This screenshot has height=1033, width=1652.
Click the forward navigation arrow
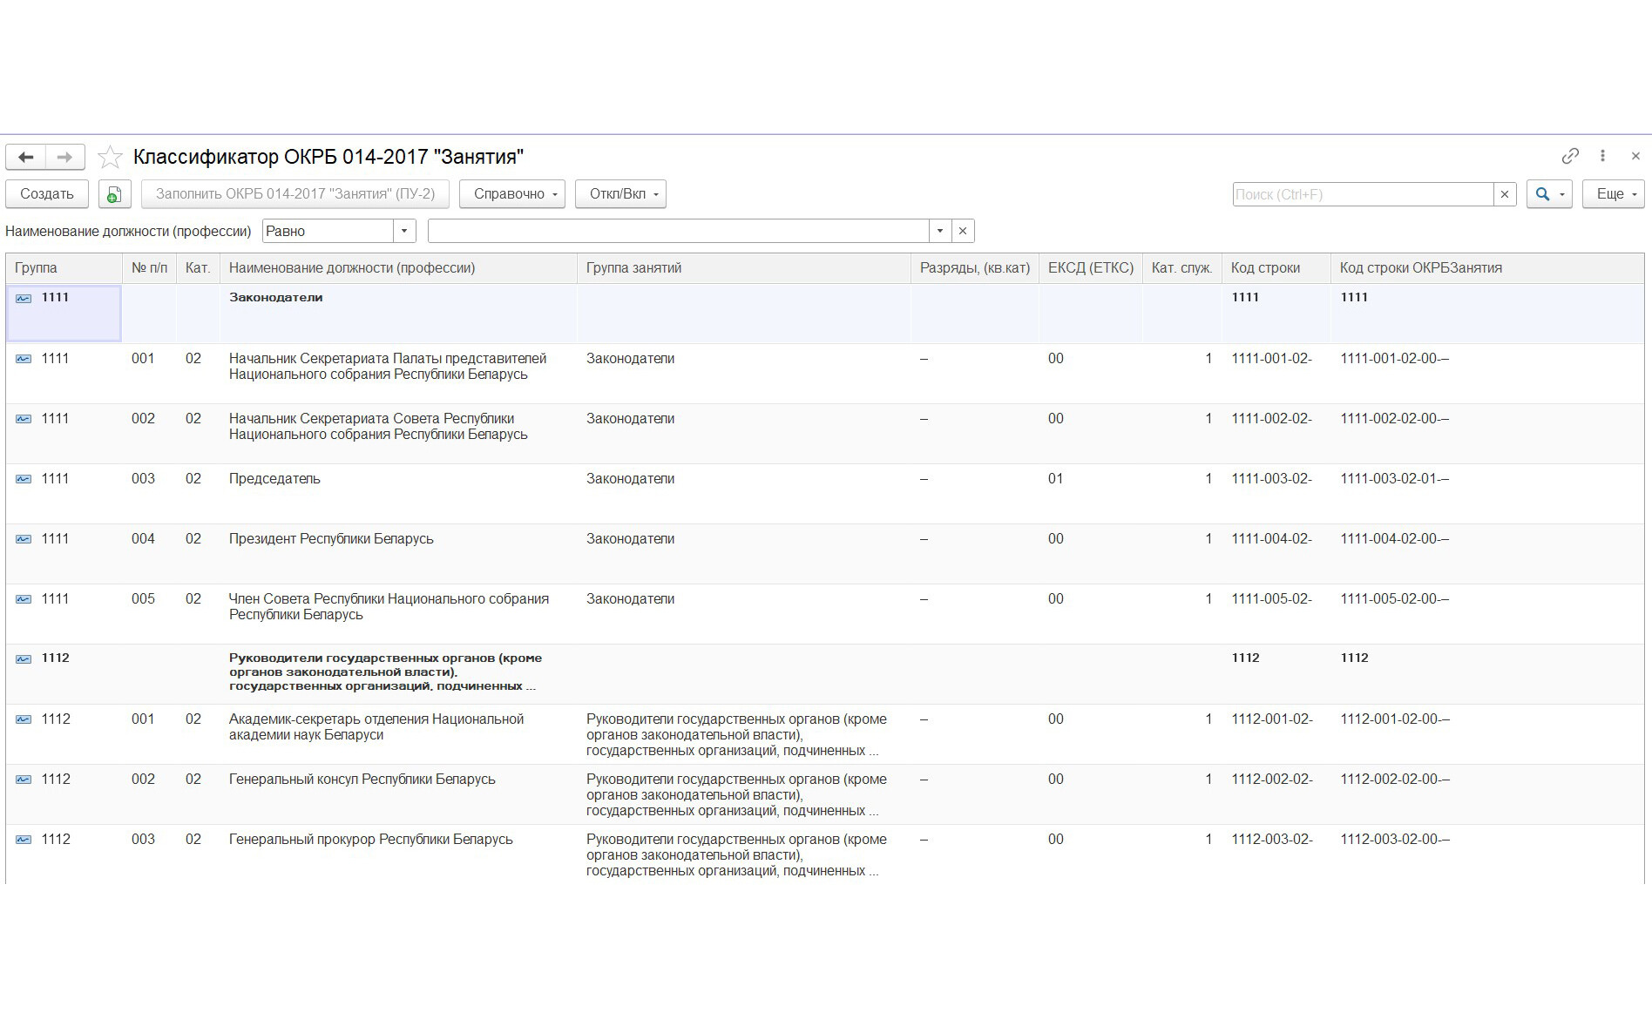[64, 157]
